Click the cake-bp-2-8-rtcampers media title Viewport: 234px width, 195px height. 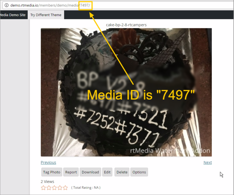(x=126, y=25)
